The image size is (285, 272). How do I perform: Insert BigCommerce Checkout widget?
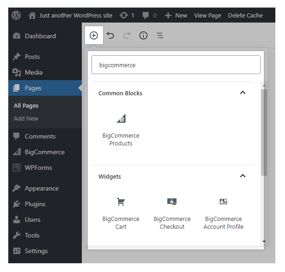(x=172, y=214)
